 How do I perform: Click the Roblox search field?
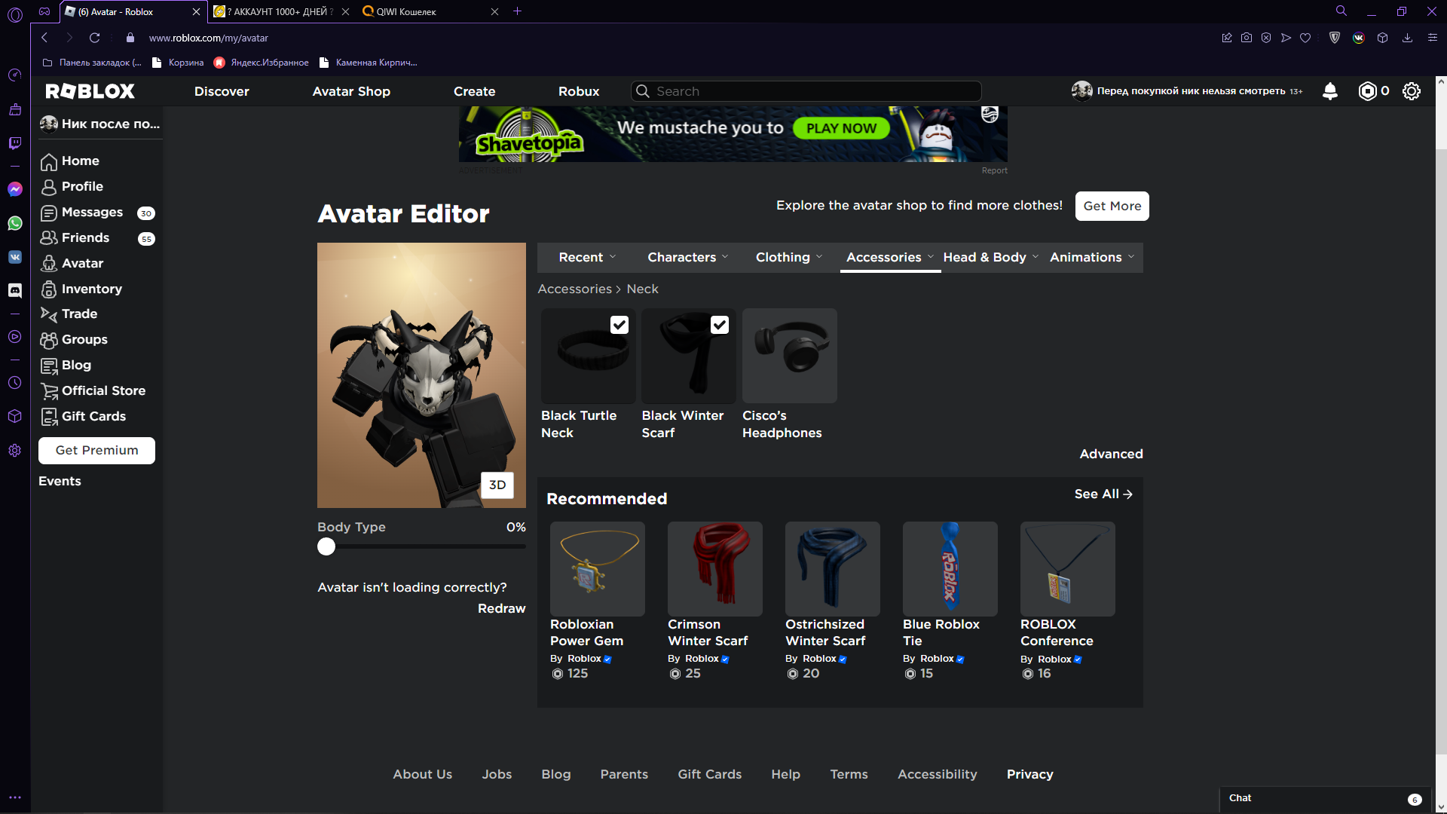(x=806, y=91)
